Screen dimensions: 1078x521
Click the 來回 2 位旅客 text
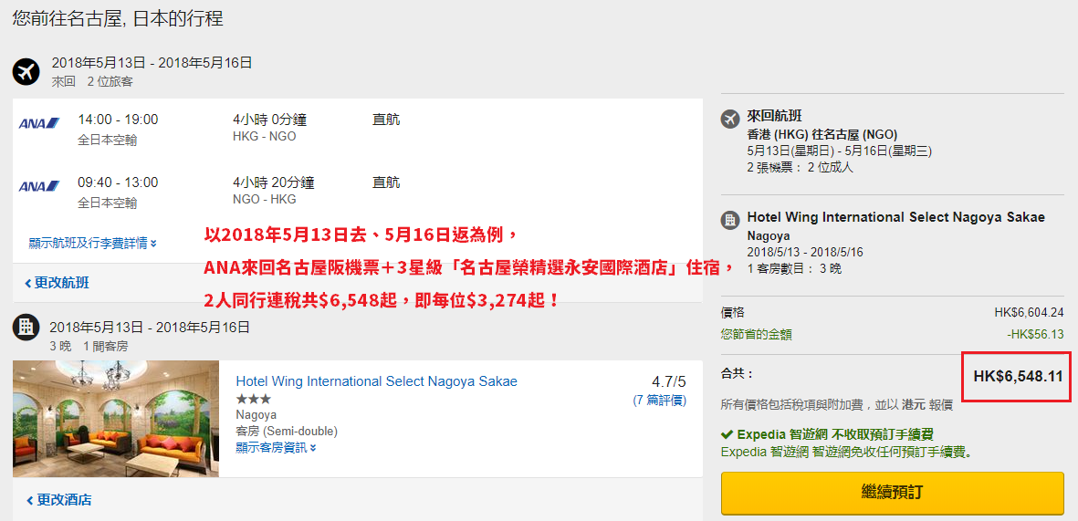(92, 82)
